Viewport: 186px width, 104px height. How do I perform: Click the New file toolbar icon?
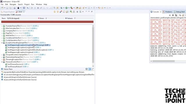point(2,8)
